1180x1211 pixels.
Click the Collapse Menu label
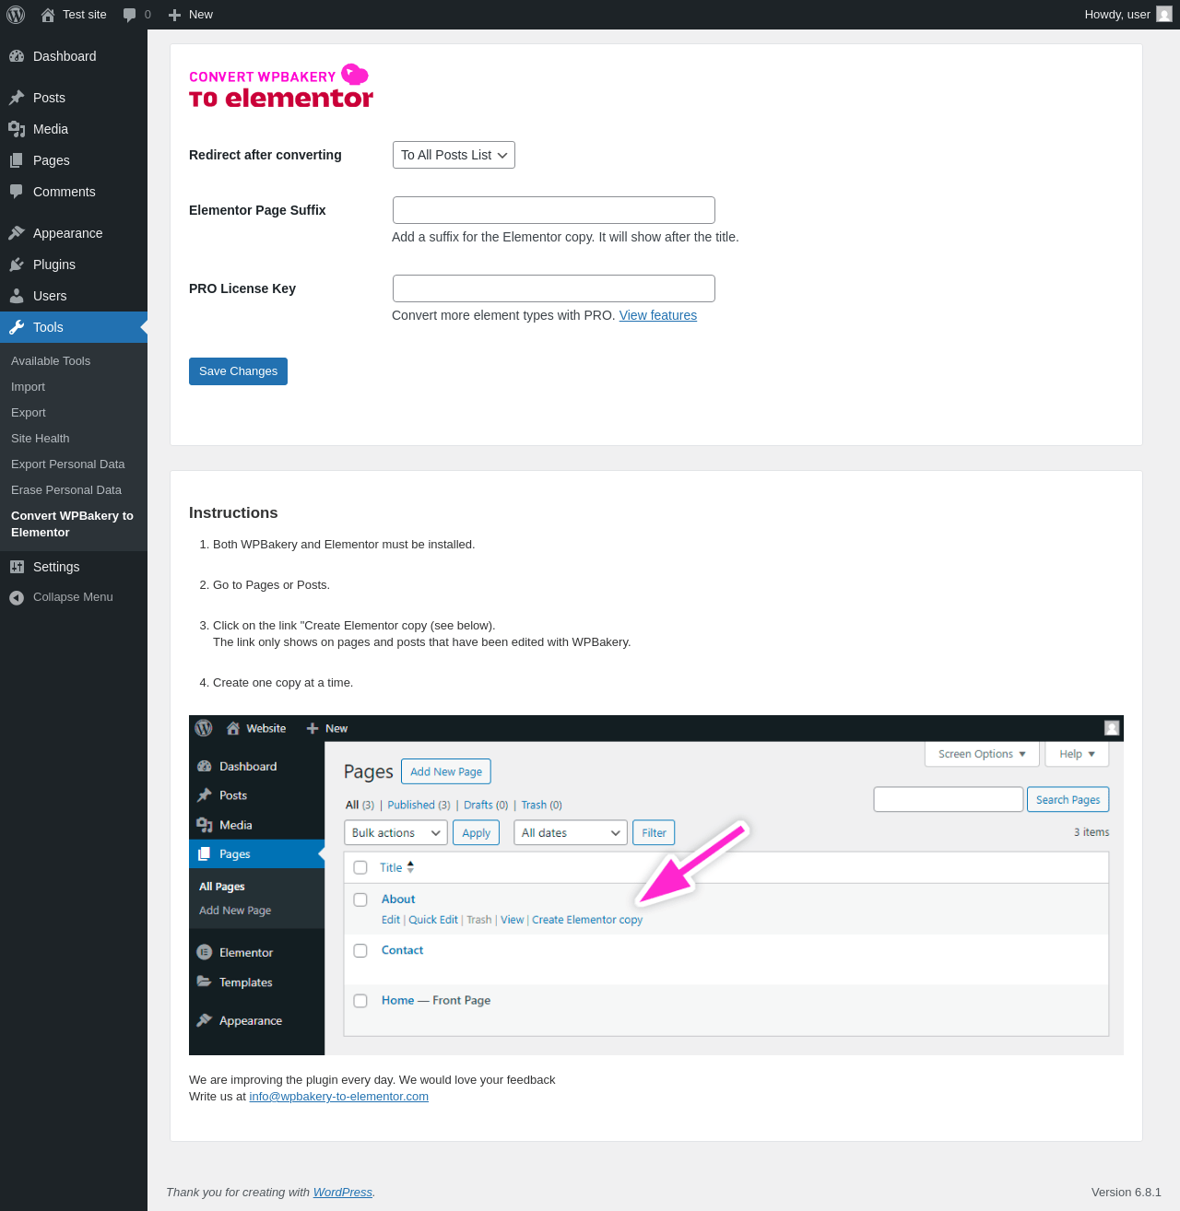(73, 597)
